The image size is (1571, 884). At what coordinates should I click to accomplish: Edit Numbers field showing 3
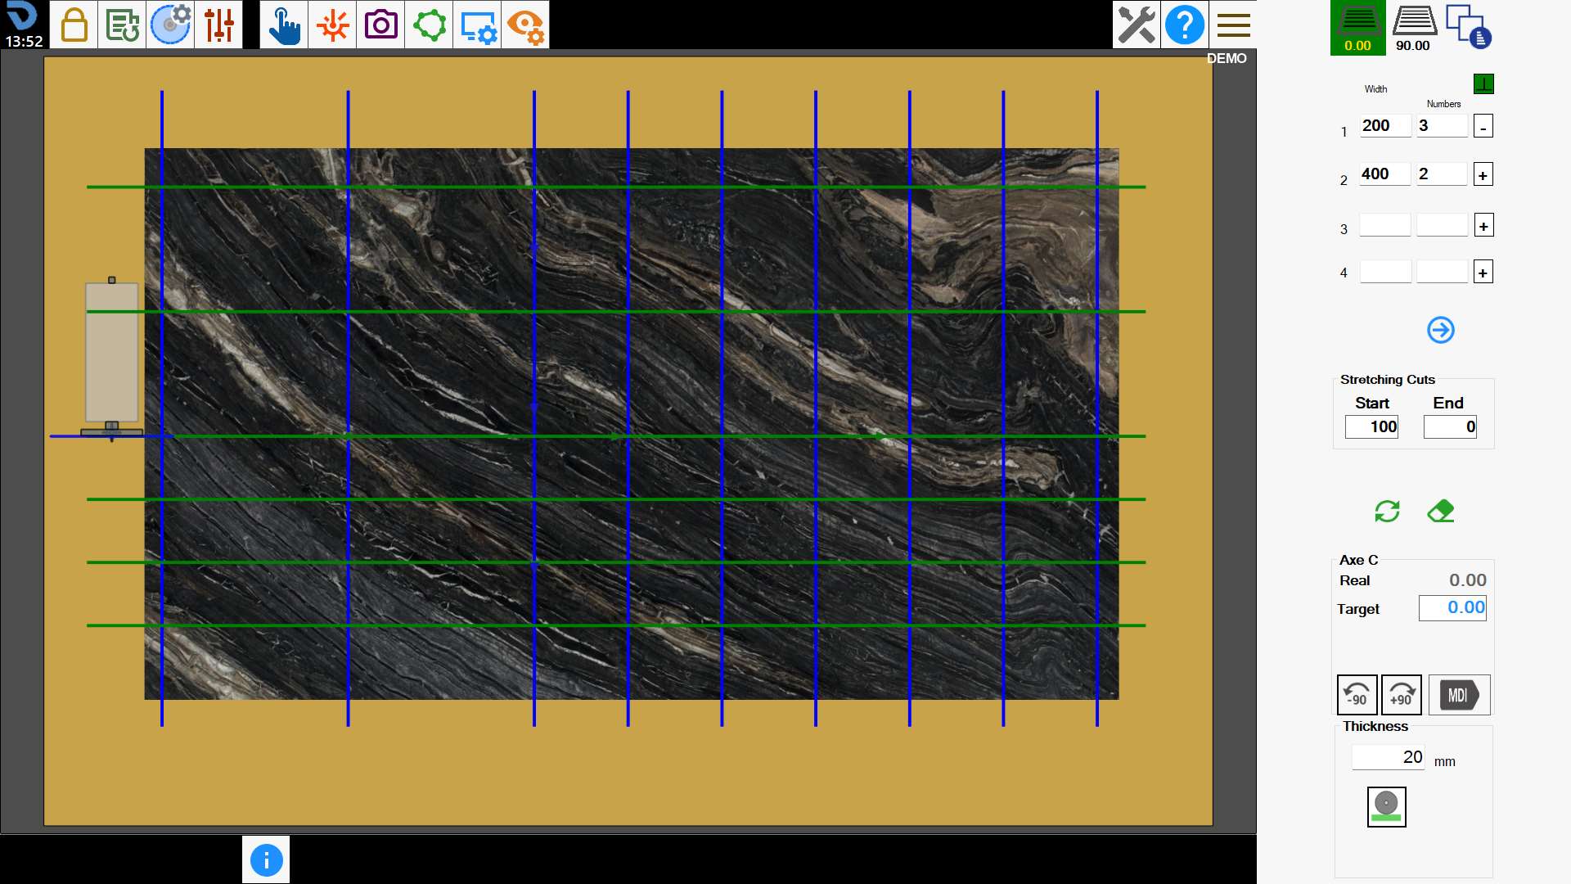tap(1442, 125)
